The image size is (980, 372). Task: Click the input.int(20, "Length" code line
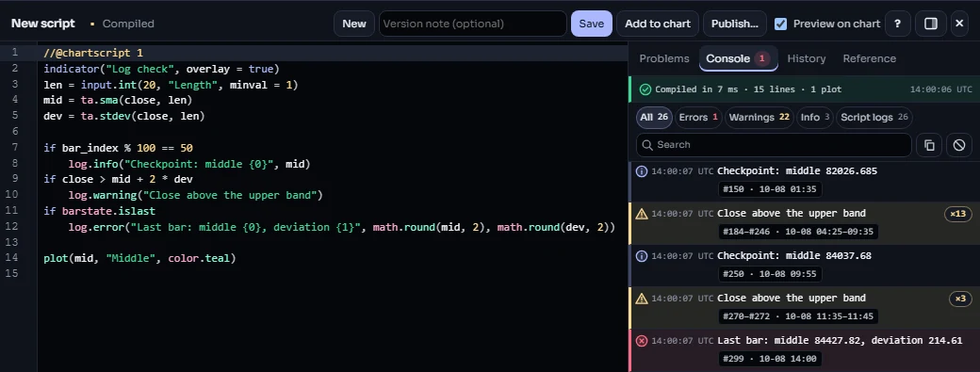tap(171, 84)
